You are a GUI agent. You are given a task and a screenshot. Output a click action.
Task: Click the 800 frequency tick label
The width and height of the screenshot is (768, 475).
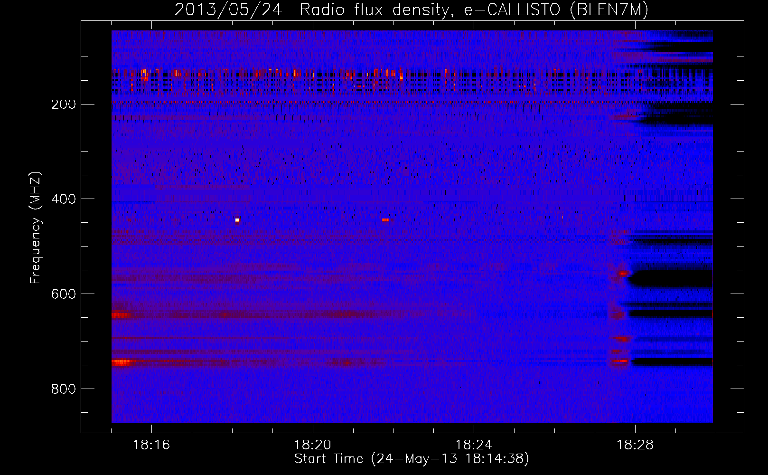(64, 389)
